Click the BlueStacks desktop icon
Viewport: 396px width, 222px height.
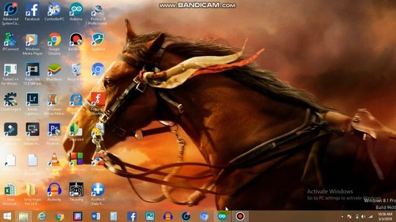click(x=54, y=72)
